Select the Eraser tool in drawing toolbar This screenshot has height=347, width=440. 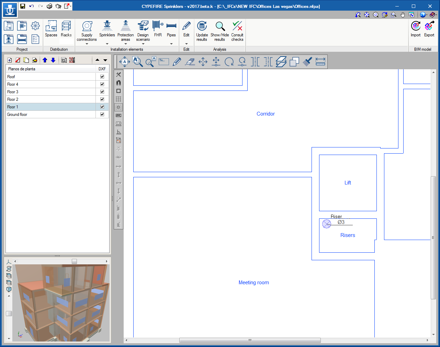click(x=190, y=62)
